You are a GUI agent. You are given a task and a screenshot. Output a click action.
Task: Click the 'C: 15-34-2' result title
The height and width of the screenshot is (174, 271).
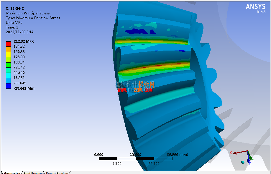pyautogui.click(x=15, y=9)
